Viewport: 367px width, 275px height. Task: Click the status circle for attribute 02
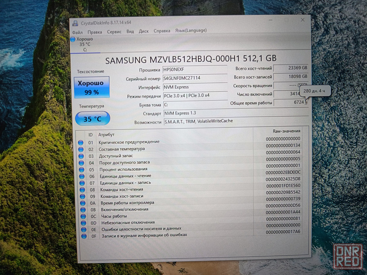click(81, 149)
